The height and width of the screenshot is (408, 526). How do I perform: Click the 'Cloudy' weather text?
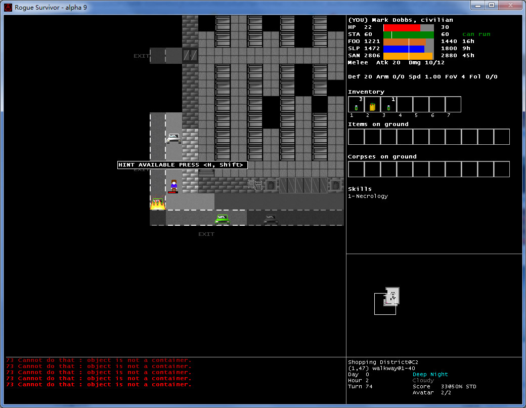(x=423, y=380)
